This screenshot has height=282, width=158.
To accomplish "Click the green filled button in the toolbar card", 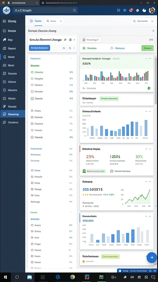I will pyautogui.click(x=148, y=48).
